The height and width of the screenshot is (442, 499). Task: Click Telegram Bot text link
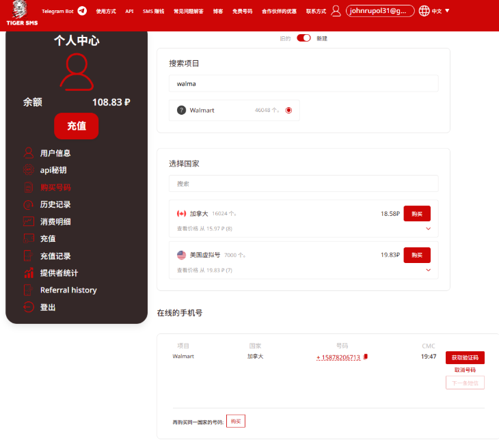click(57, 12)
